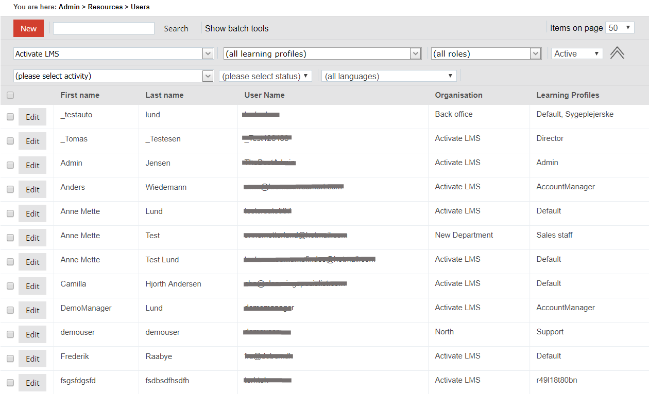Expand the all languages dropdown
The image size is (649, 394).
tap(389, 76)
